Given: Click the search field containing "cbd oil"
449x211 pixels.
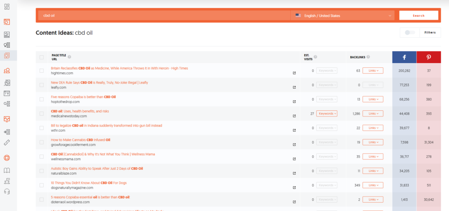Looking at the screenshot, I should (x=163, y=16).
